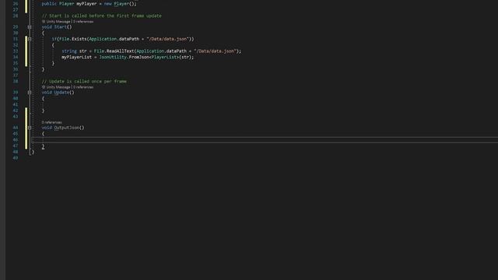
Task: Click the myPlayerList variable on line 34
Action: tap(76, 57)
